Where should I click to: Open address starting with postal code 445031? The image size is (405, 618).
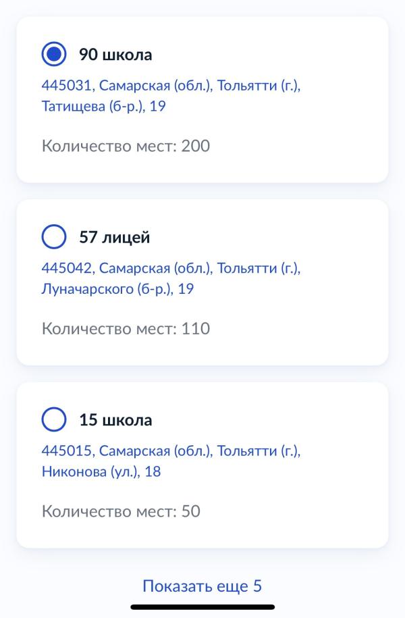point(171,86)
